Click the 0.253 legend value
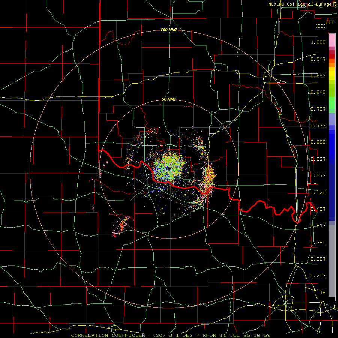Viewport: 338px width, 338px height. [318, 276]
